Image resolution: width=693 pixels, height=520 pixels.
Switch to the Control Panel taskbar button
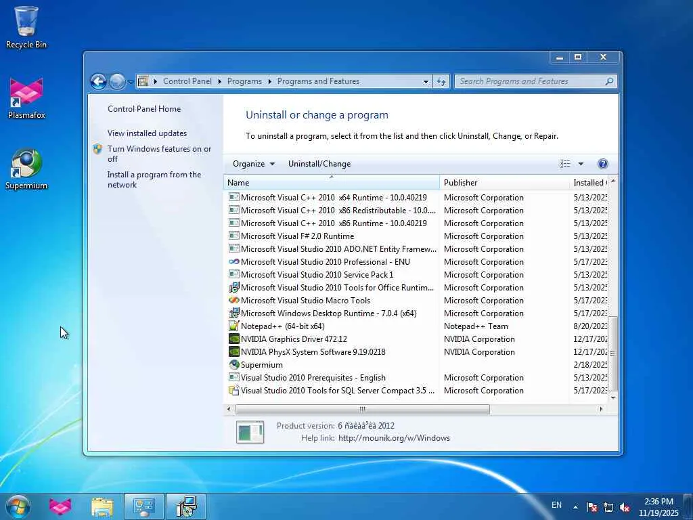(144, 506)
